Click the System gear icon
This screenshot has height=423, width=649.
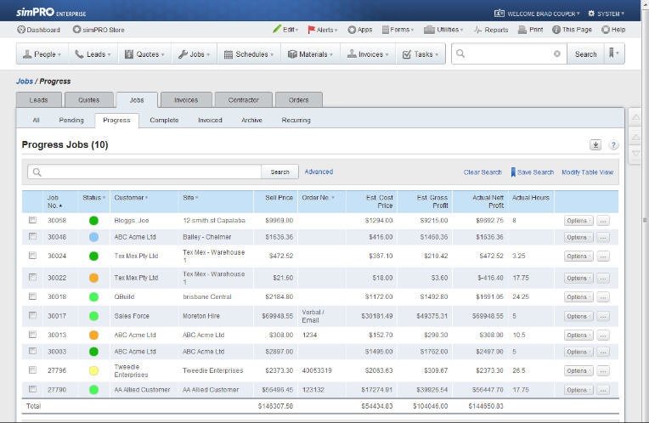click(591, 14)
